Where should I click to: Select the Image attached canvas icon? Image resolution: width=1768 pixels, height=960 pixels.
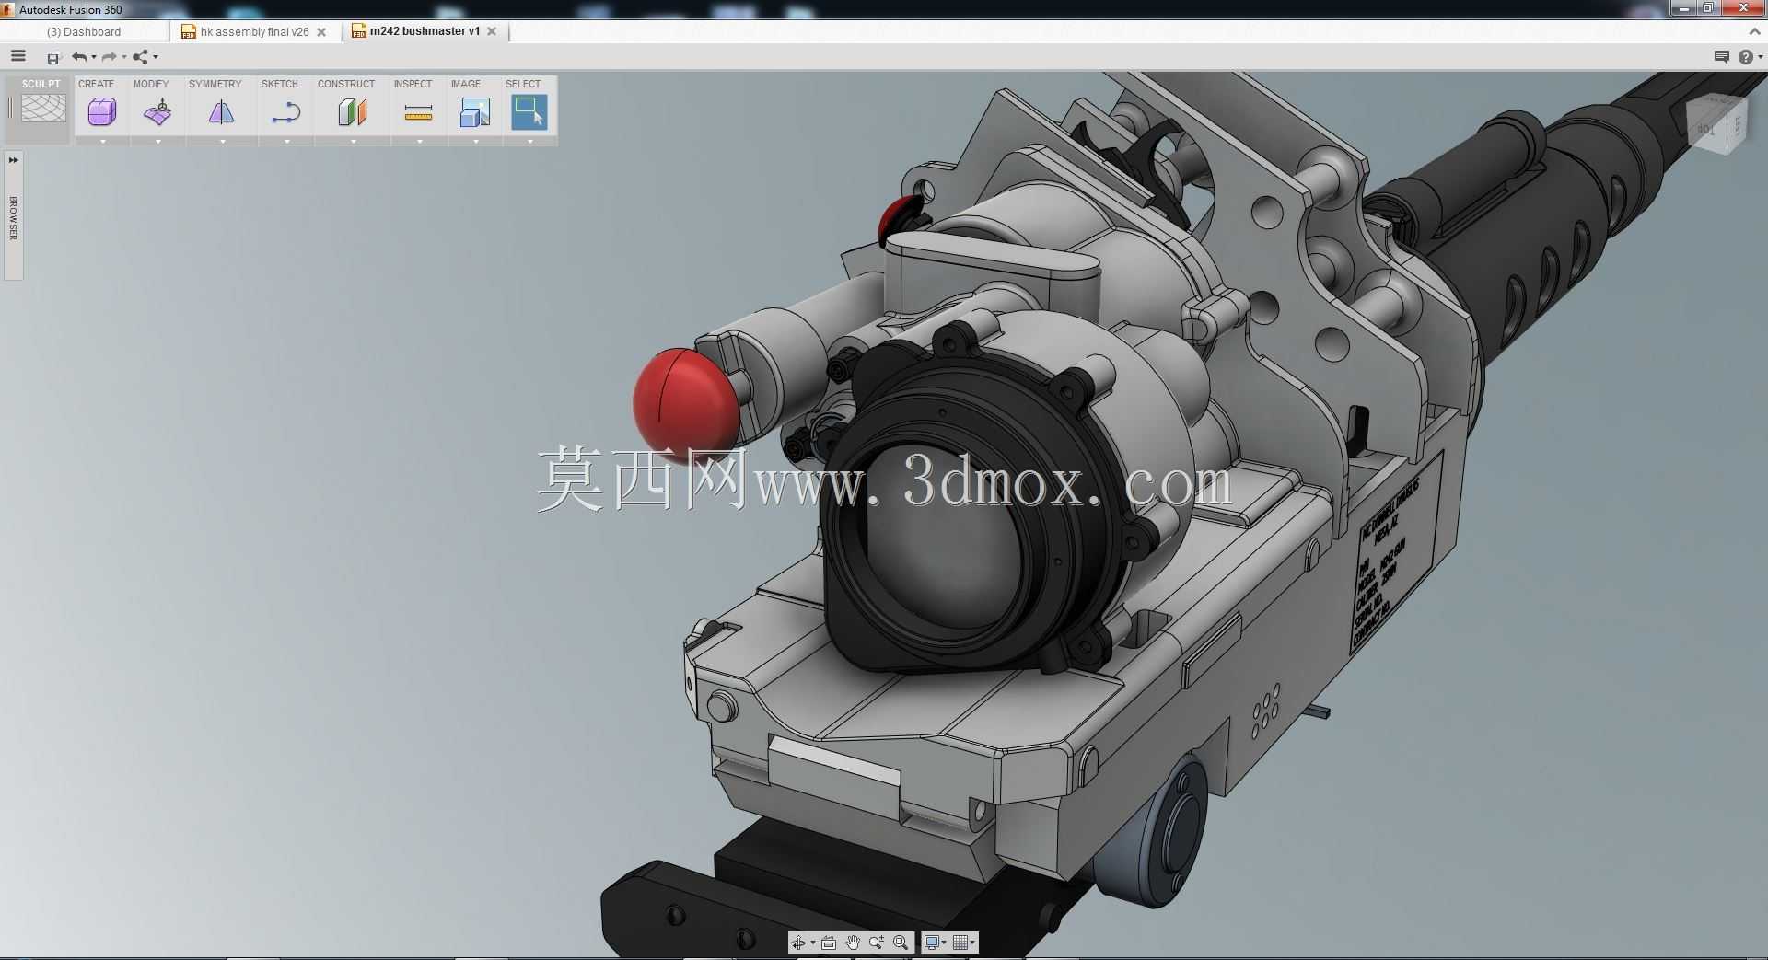475,112
